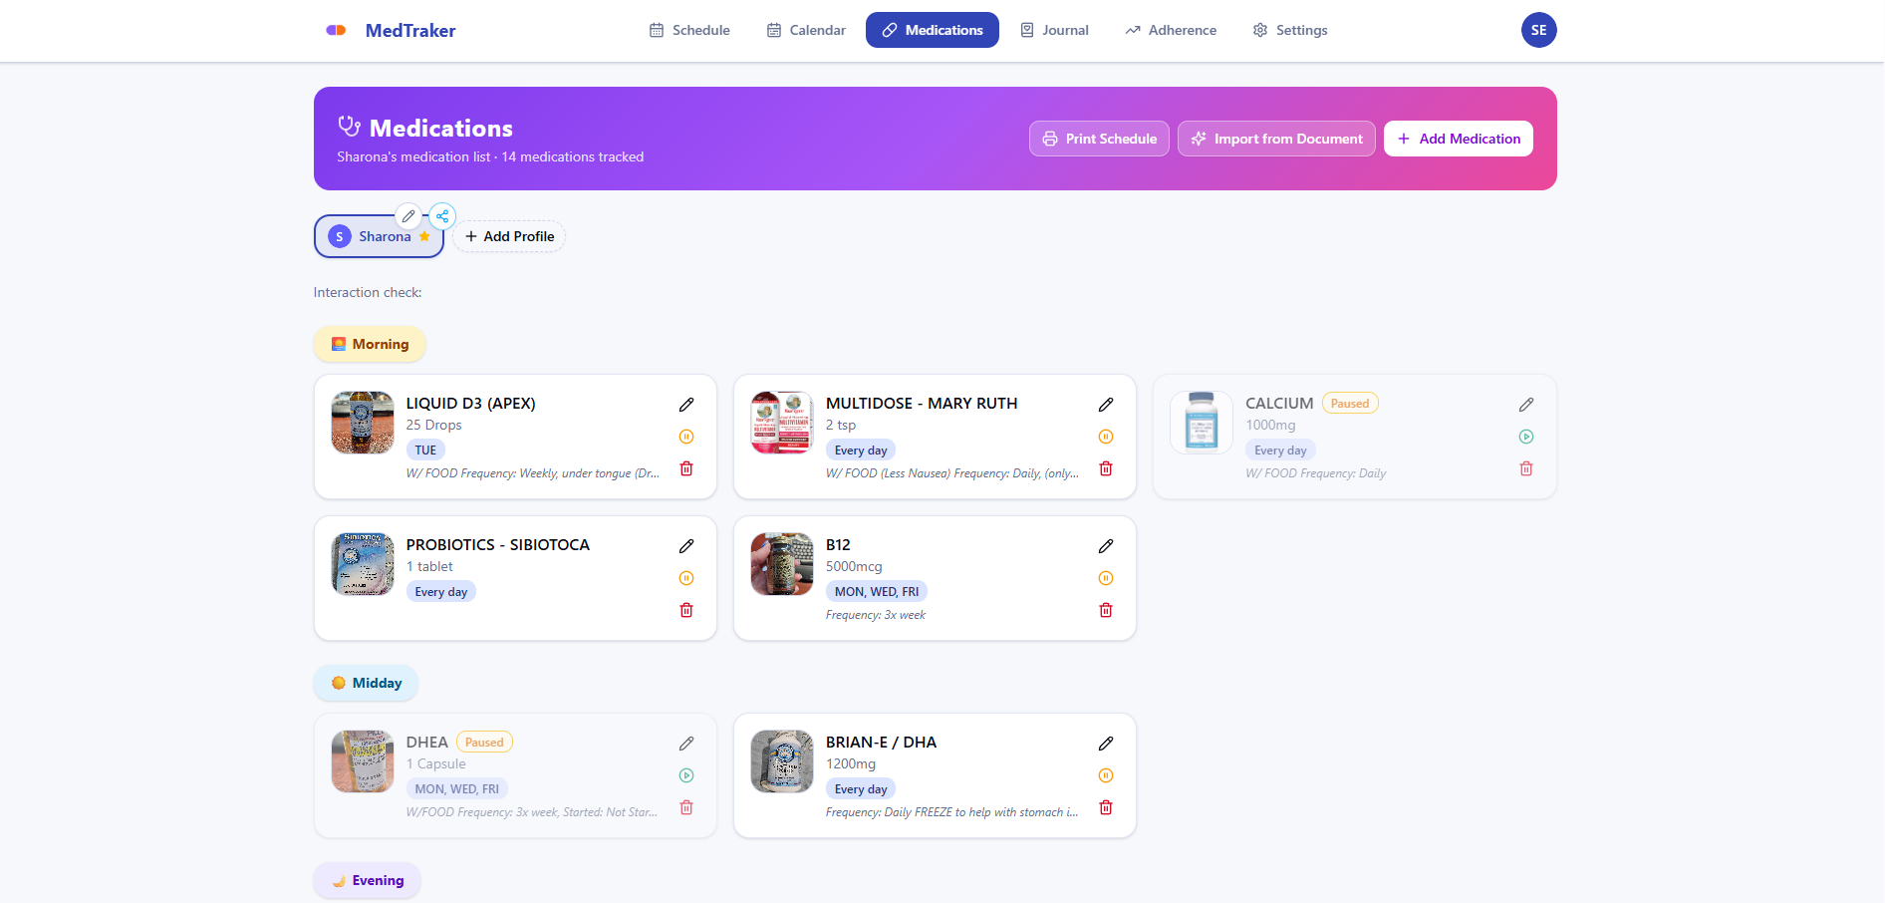This screenshot has height=903, width=1885.
Task: Select the Medications tab
Action: (x=933, y=30)
